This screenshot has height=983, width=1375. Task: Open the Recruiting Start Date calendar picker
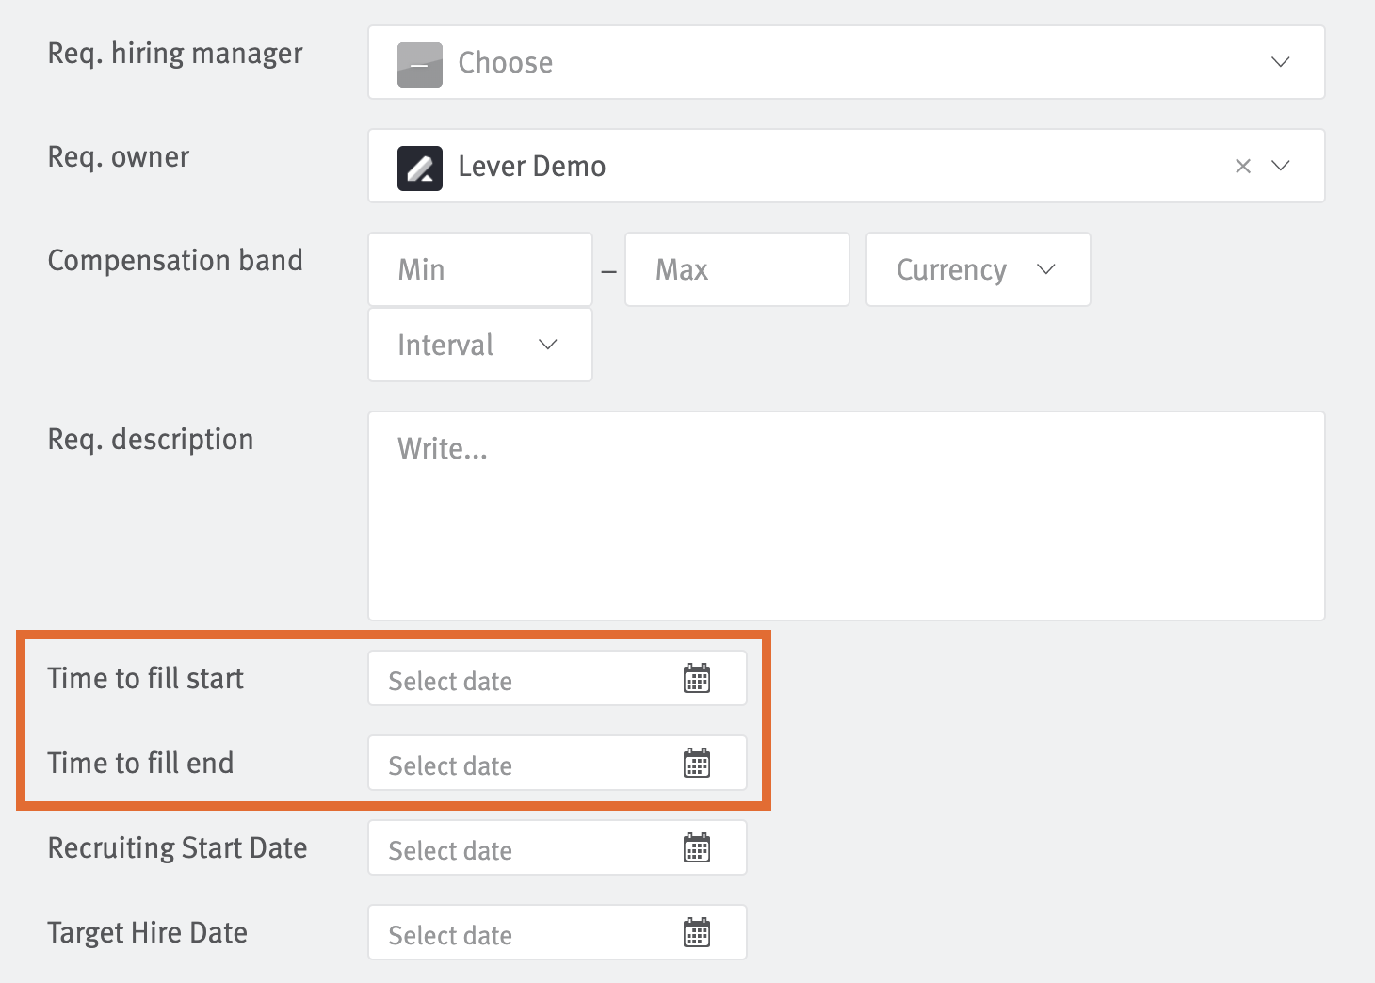[x=697, y=847]
